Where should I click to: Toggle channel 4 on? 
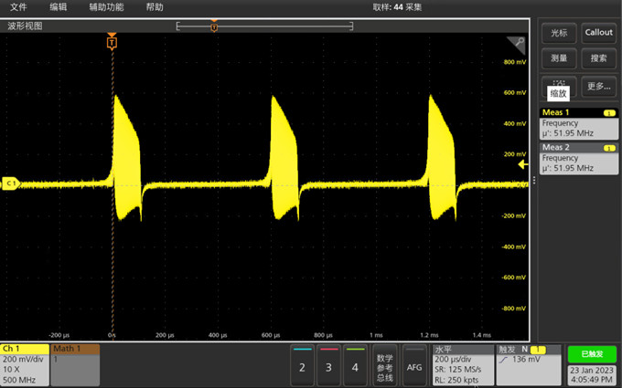(356, 365)
